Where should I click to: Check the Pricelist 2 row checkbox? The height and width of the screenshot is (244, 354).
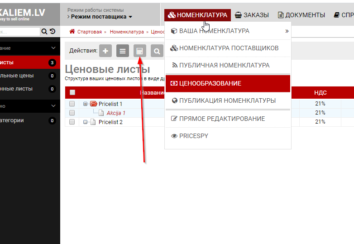click(72, 122)
